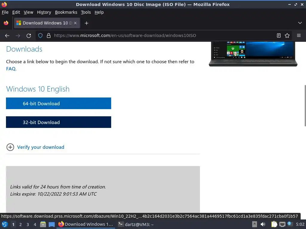
Task: Click the page vertical scrollbar thumb
Action: pos(305,106)
